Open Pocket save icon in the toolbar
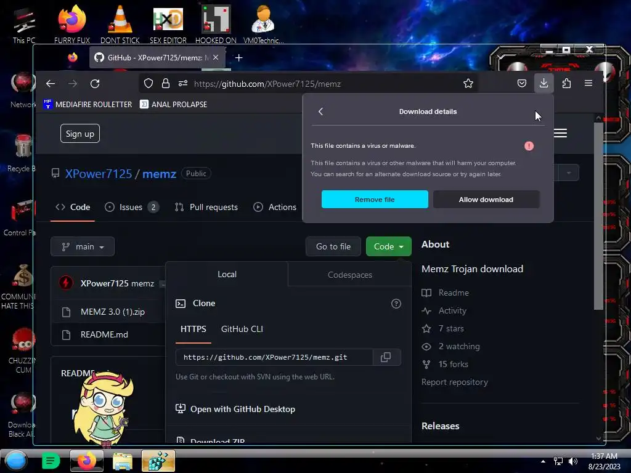The height and width of the screenshot is (473, 631). (521, 83)
